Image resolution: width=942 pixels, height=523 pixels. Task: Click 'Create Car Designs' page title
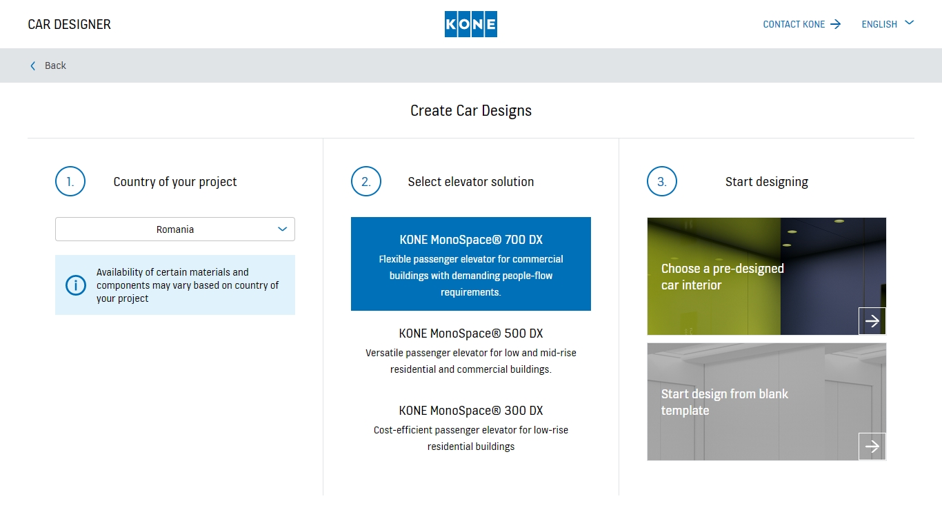pos(471,110)
